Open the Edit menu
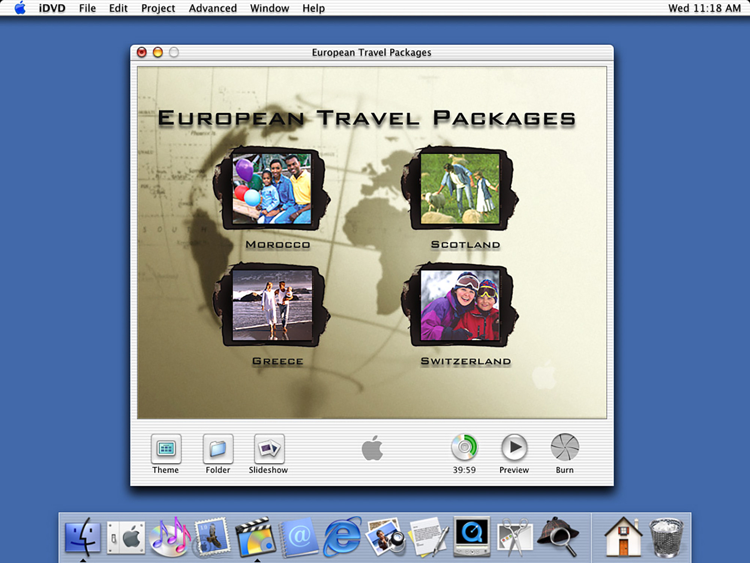 pyautogui.click(x=118, y=8)
